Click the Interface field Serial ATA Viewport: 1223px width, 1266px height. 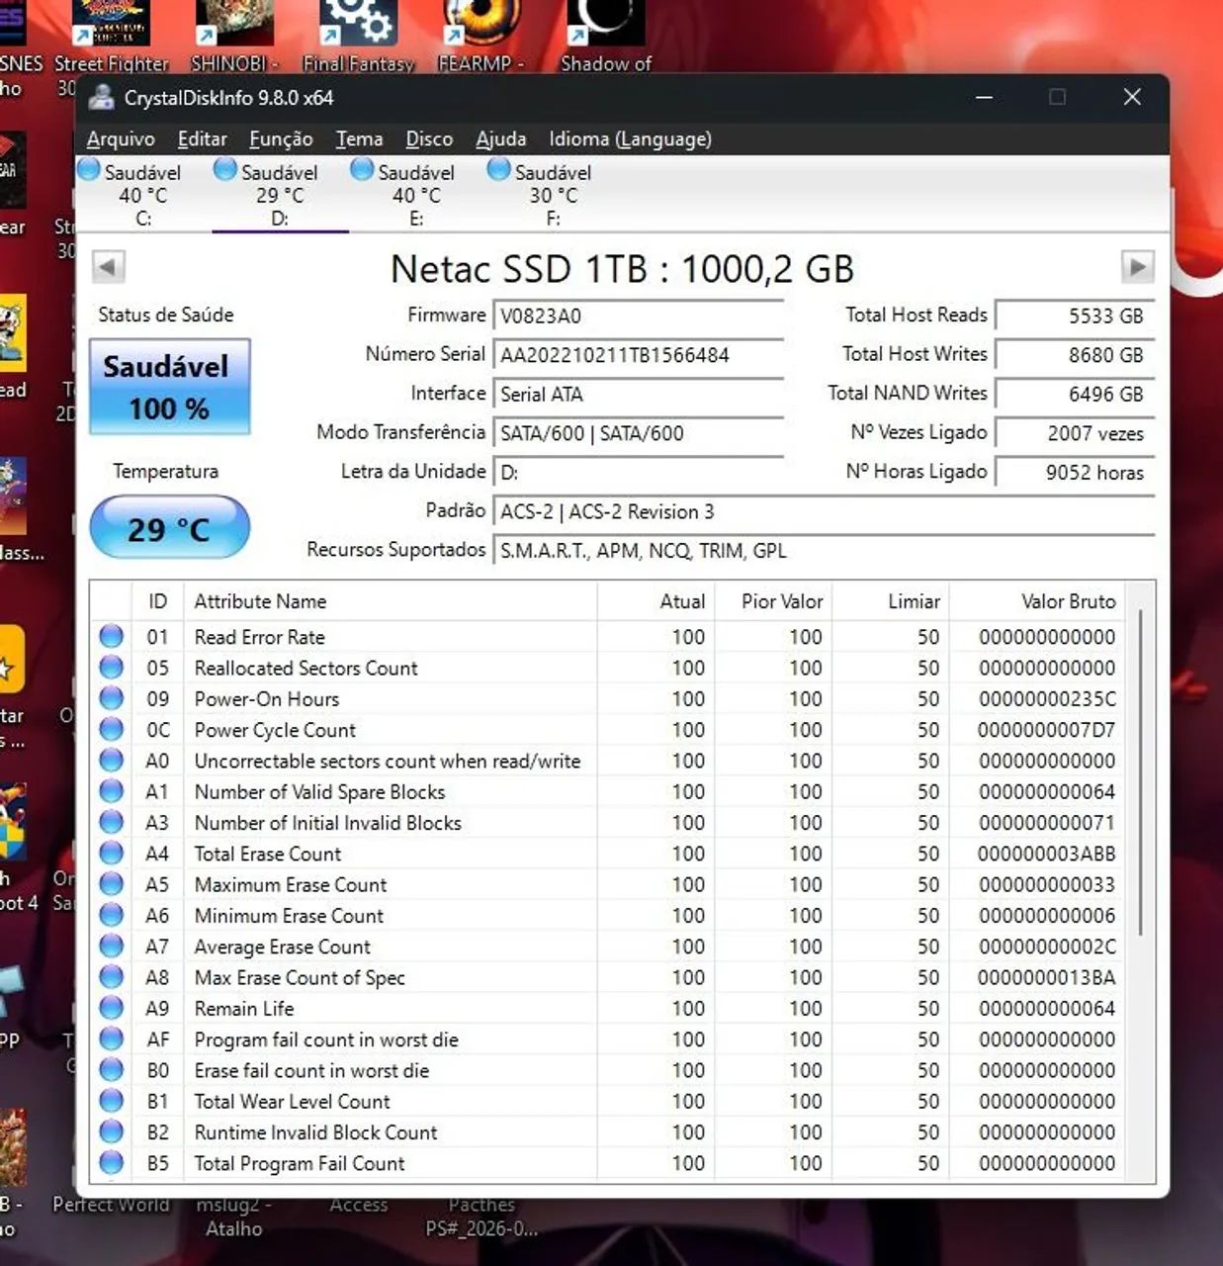pos(639,394)
